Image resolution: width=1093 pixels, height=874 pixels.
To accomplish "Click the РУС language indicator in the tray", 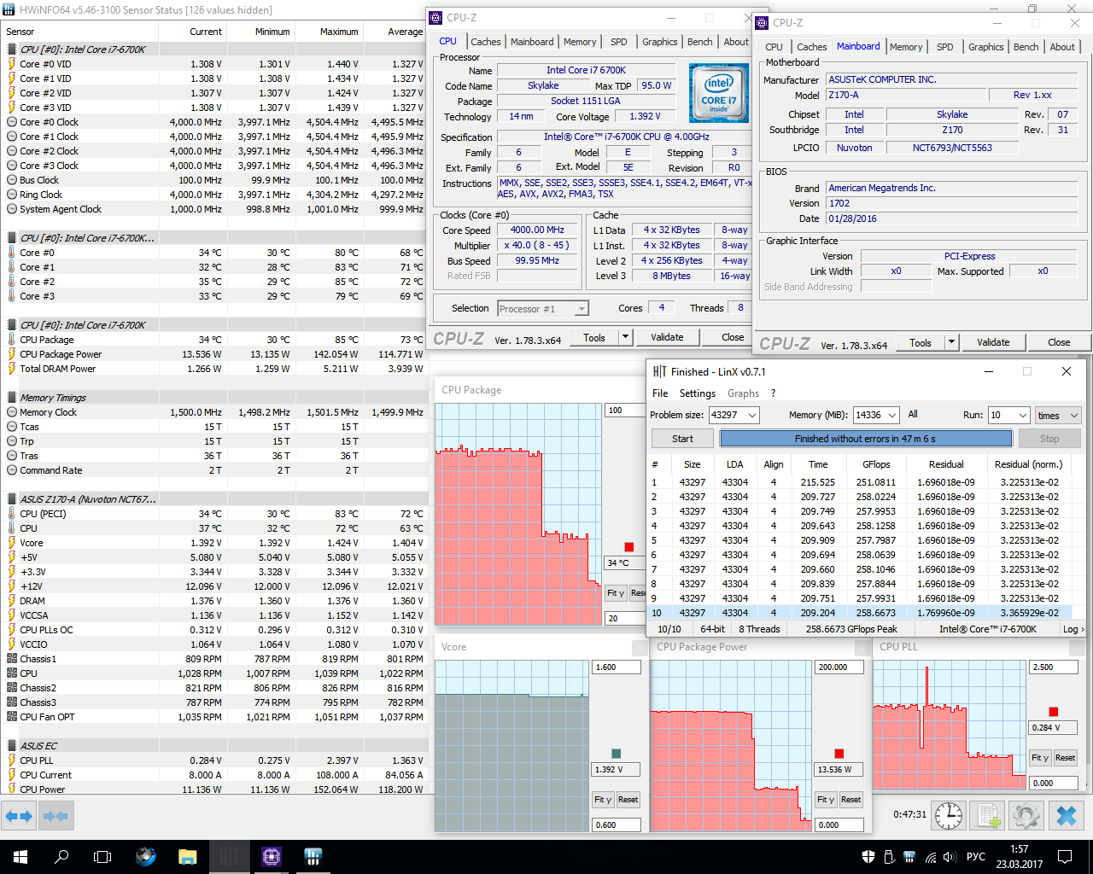I will (976, 857).
